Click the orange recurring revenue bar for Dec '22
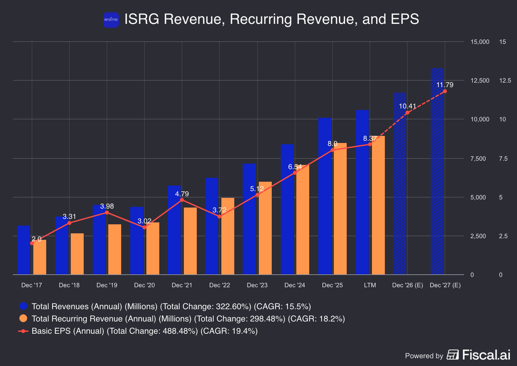 228,236
